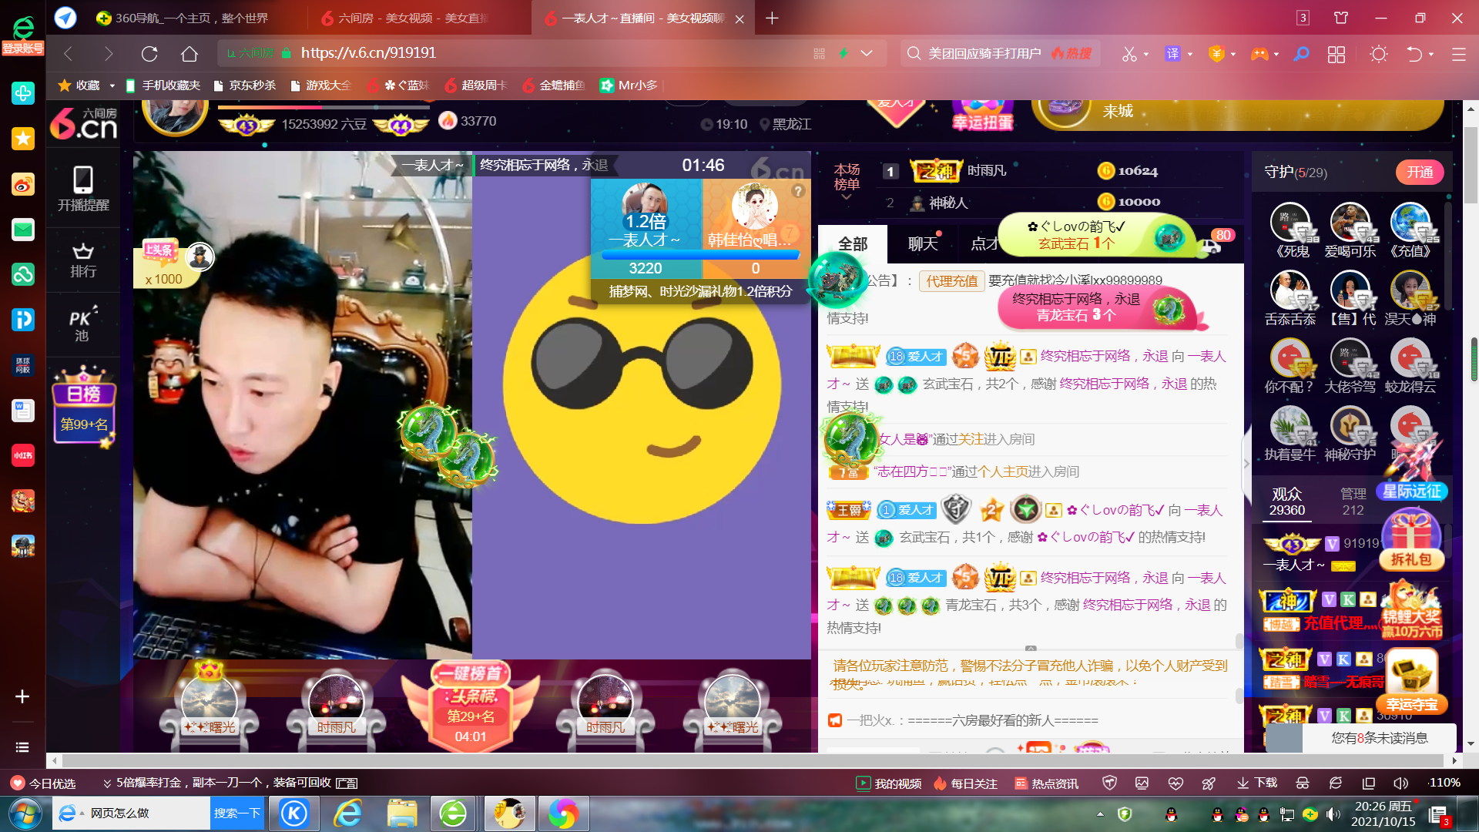Open the 下载 download manager
The height and width of the screenshot is (832, 1479).
pos(1257,783)
